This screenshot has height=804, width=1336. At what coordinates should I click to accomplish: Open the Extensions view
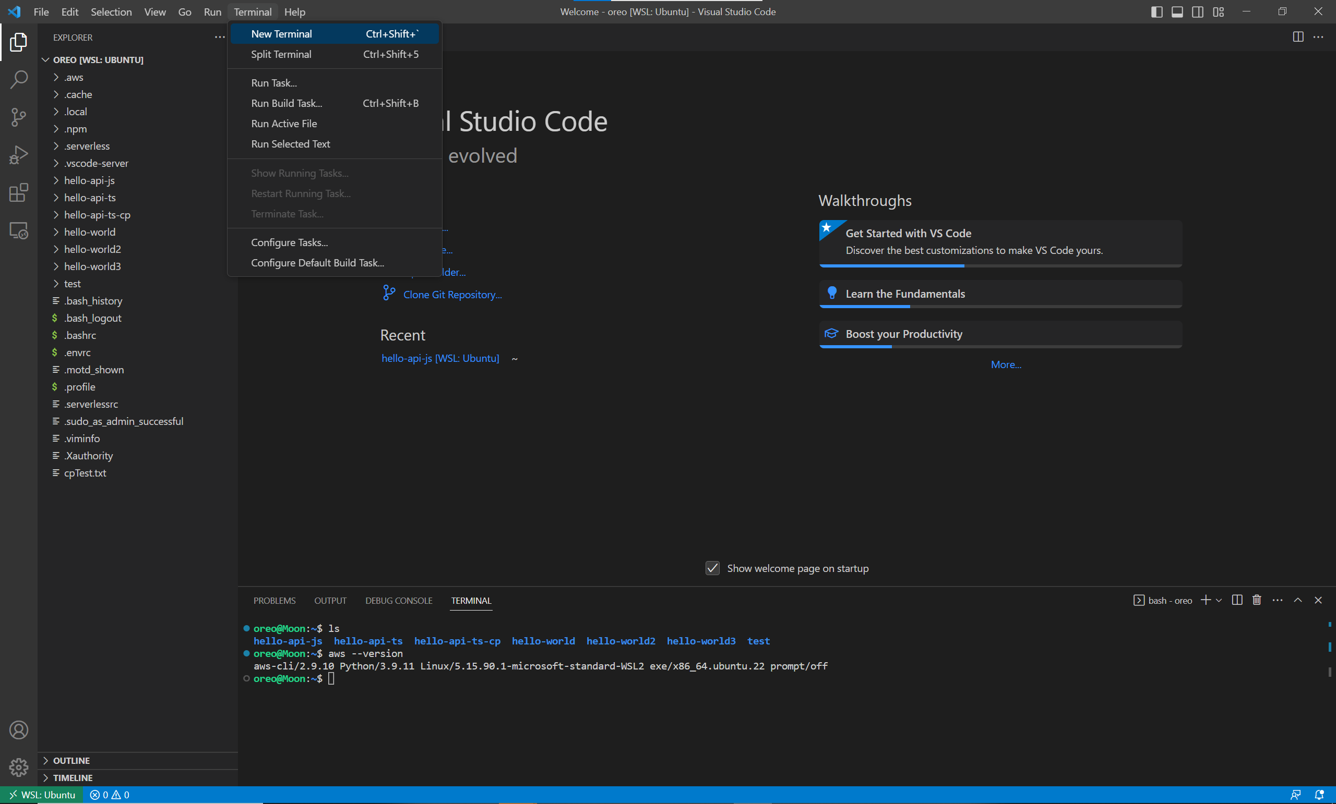click(18, 192)
